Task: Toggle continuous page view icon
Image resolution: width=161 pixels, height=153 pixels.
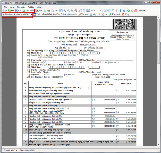Action: (x=108, y=11)
